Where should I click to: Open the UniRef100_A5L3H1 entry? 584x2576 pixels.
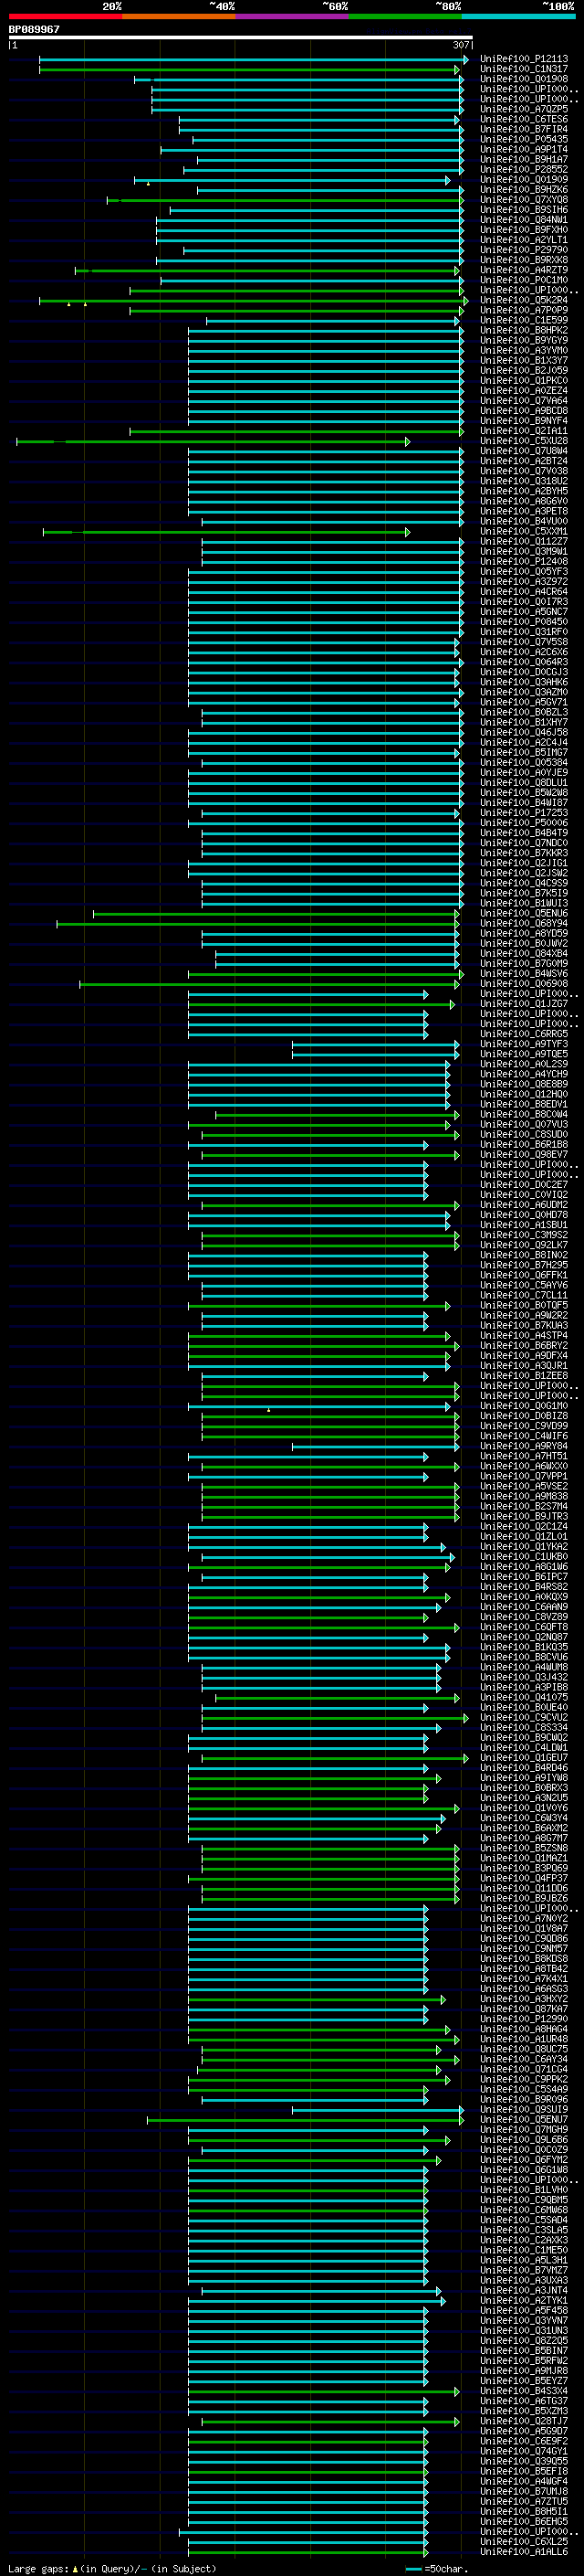click(524, 2260)
